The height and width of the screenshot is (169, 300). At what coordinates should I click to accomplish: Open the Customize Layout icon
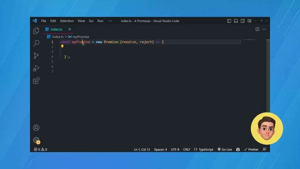pyautogui.click(x=249, y=21)
